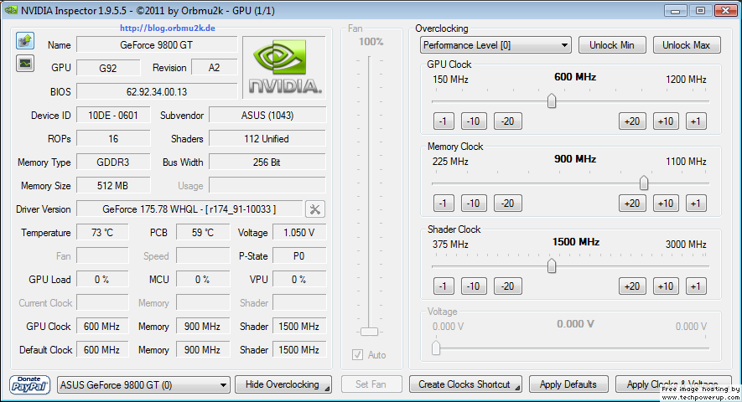The width and height of the screenshot is (742, 402).
Task: Decrease Shader Clock by 1 MHz
Action: click(x=444, y=286)
